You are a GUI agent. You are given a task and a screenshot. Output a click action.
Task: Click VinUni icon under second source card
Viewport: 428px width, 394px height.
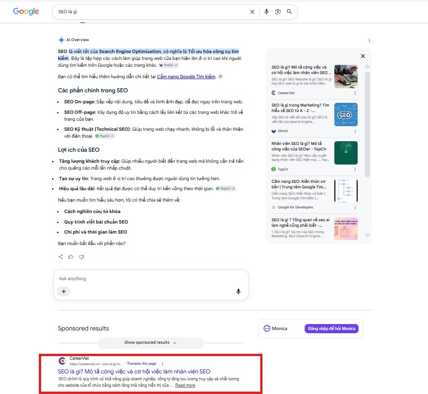point(274,131)
